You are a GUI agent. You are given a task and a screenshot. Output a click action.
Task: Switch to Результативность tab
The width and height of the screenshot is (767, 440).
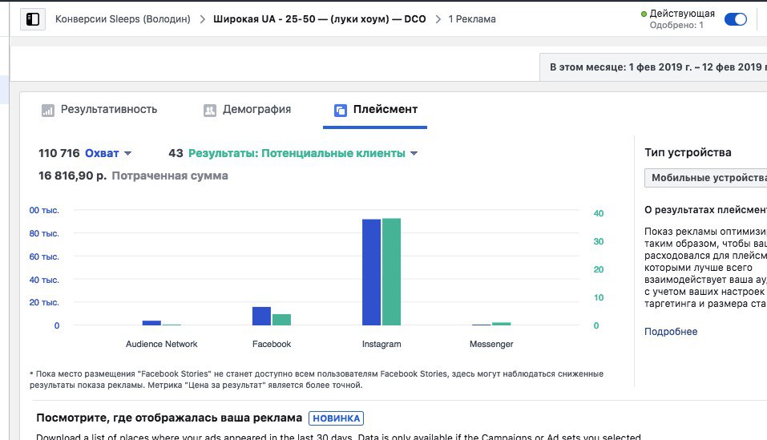pos(99,110)
